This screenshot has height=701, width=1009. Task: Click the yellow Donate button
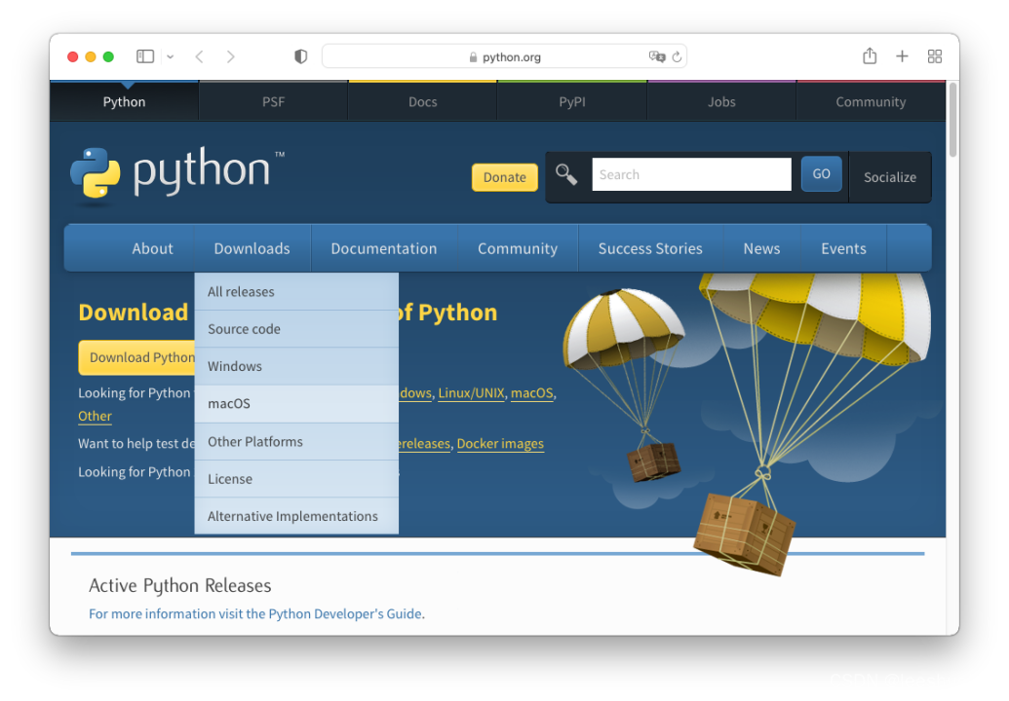coord(505,177)
